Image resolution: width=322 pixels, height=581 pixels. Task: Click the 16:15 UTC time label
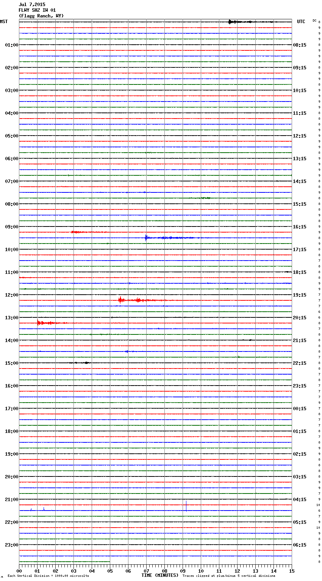(x=300, y=227)
